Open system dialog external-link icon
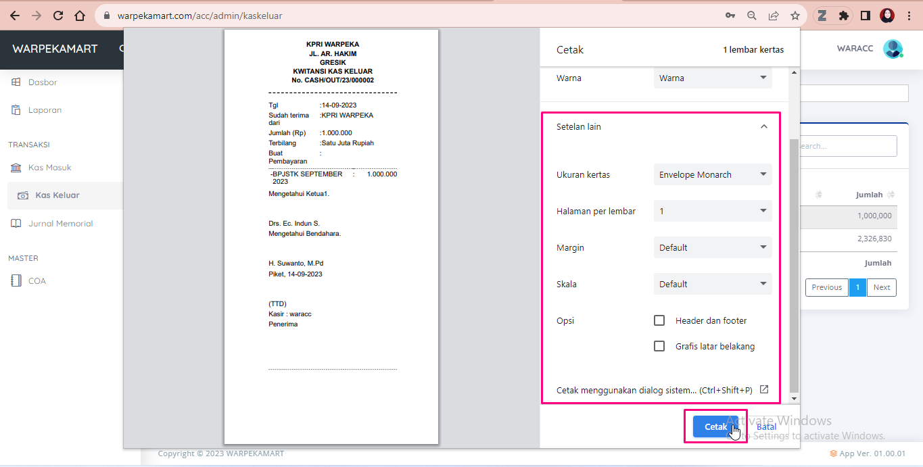 (764, 389)
